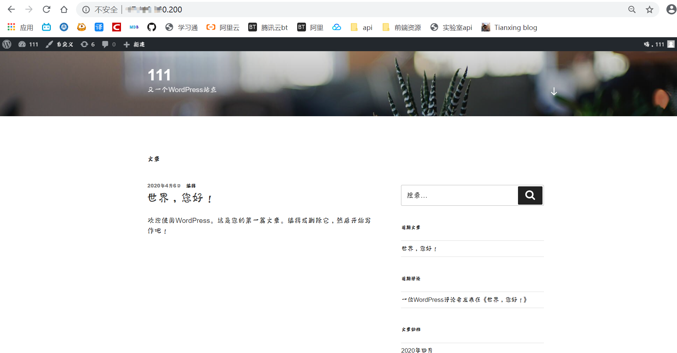Open the post 世界，您好！
This screenshot has height=353, width=677.
tap(179, 198)
